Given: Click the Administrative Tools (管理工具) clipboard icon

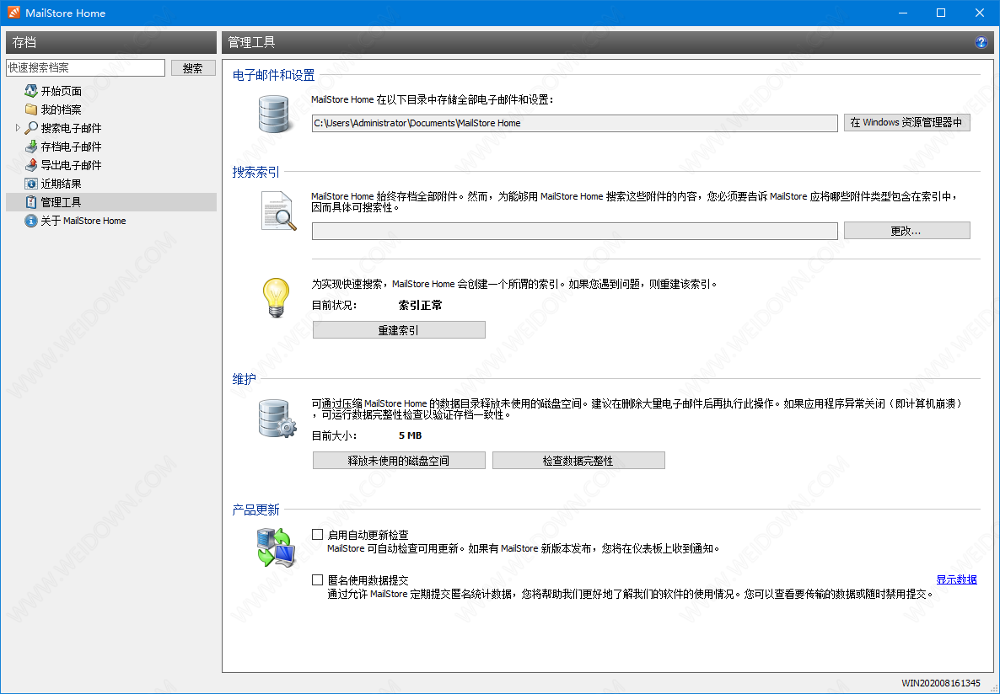Looking at the screenshot, I should point(30,202).
